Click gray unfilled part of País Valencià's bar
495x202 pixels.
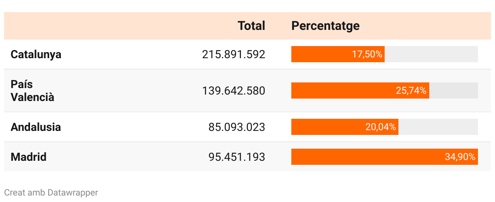coord(453,90)
